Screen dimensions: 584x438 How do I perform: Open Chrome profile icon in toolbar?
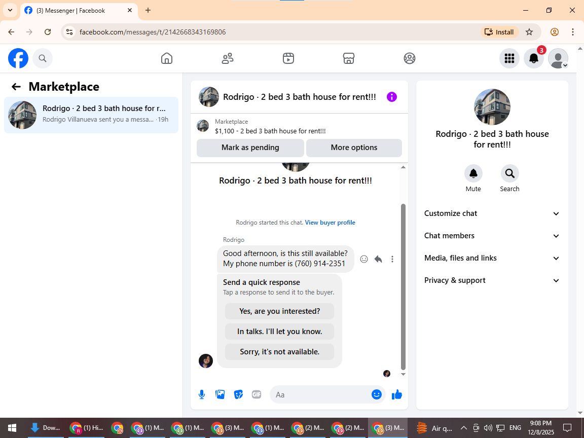click(554, 32)
